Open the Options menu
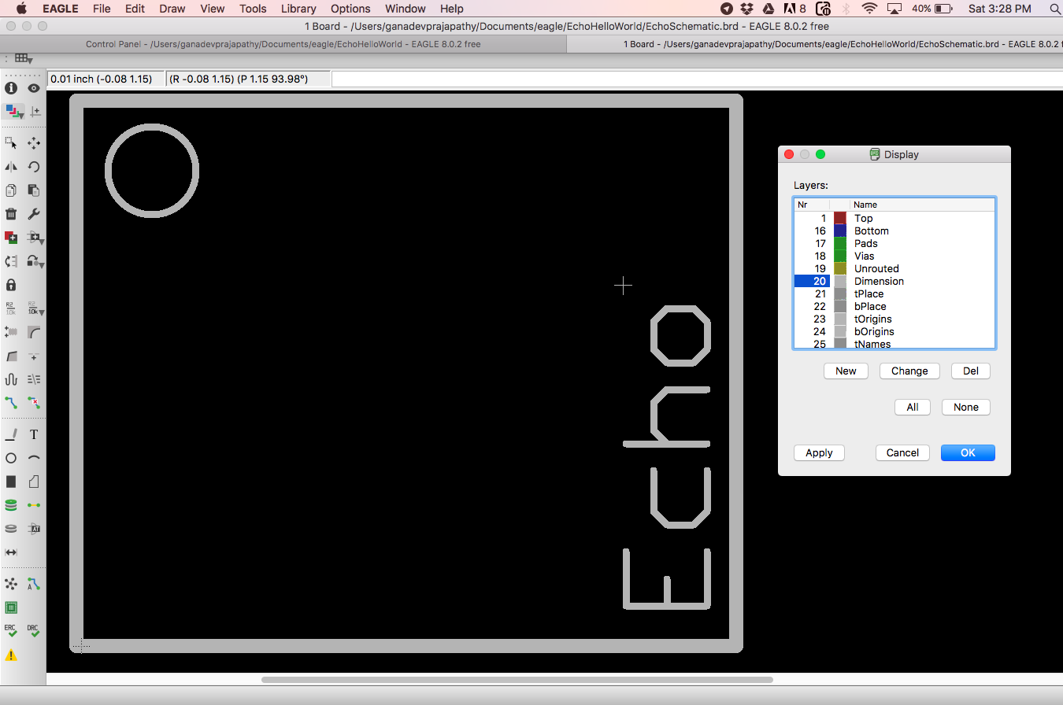 (x=350, y=9)
